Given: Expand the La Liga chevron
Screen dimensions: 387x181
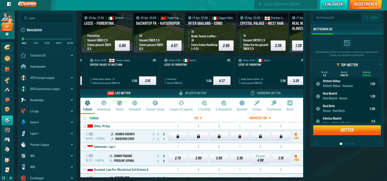Looking at the screenshot, I should coord(72,111).
